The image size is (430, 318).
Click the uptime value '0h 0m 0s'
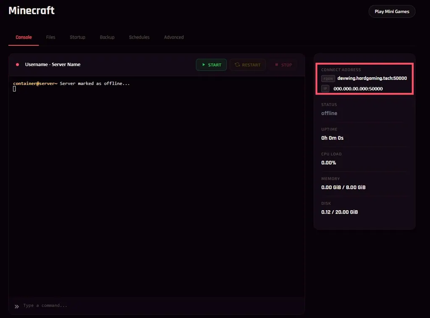point(332,138)
